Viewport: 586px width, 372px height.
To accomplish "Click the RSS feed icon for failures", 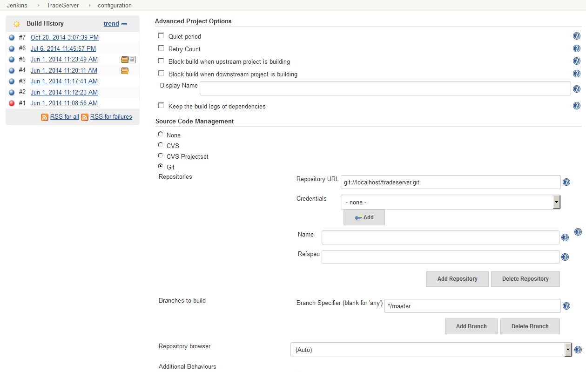I will pyautogui.click(x=85, y=117).
